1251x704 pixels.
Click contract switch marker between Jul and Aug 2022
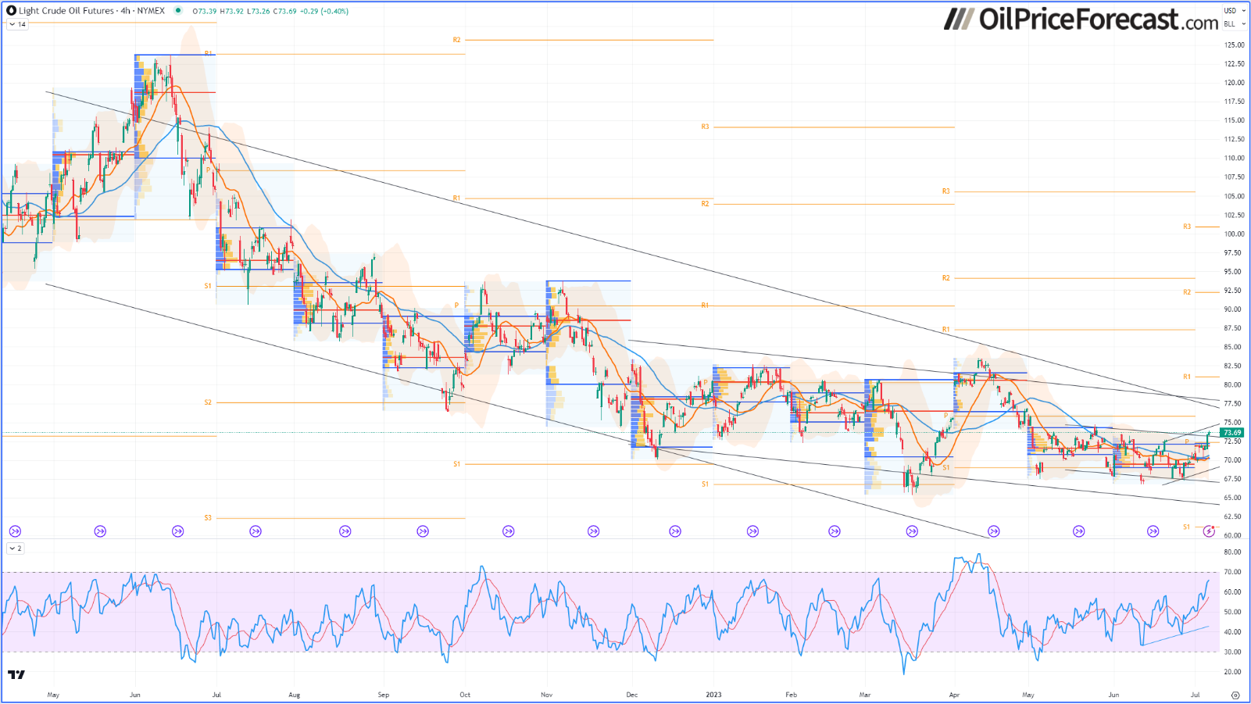tap(256, 531)
